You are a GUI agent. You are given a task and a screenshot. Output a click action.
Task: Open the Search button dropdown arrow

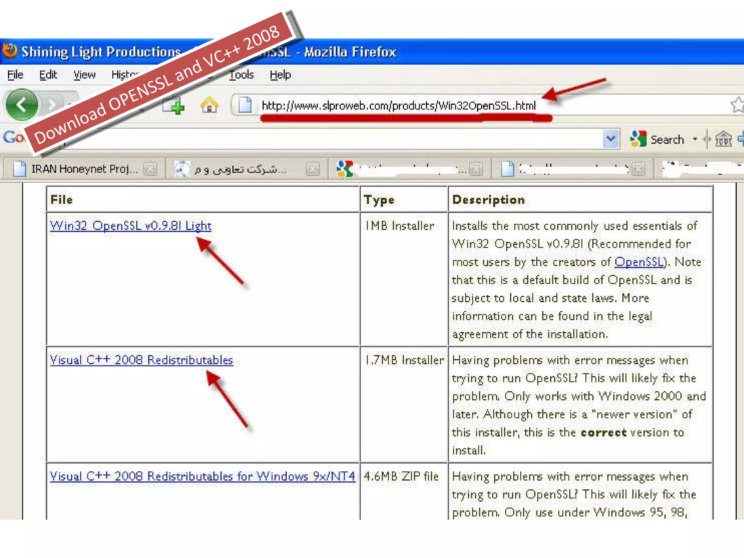[x=695, y=139]
